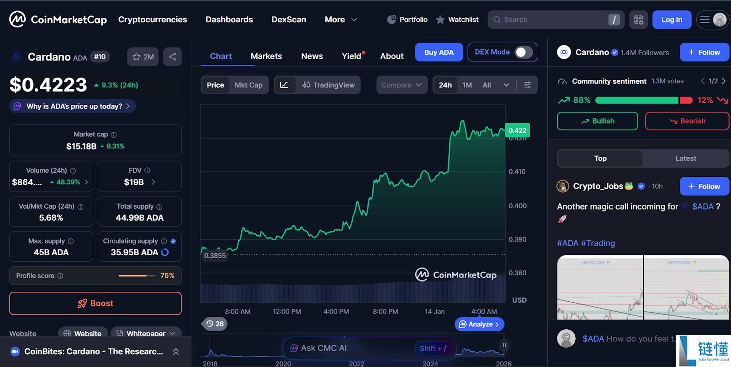The image size is (731, 367).
Task: Show Latest community posts tab
Action: [686, 158]
